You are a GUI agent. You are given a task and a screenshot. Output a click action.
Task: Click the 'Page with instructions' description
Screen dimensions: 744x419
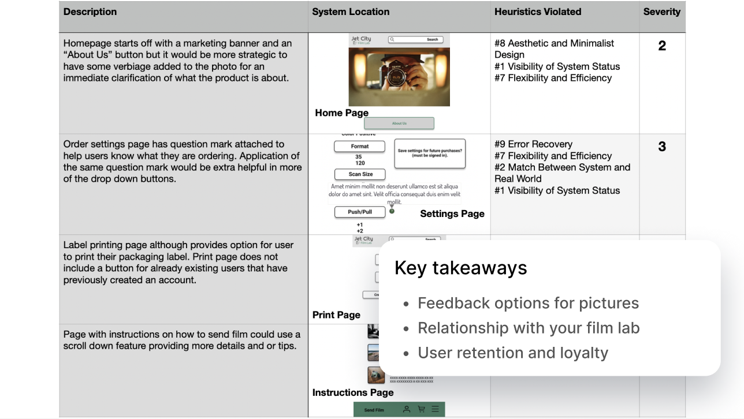pyautogui.click(x=182, y=341)
